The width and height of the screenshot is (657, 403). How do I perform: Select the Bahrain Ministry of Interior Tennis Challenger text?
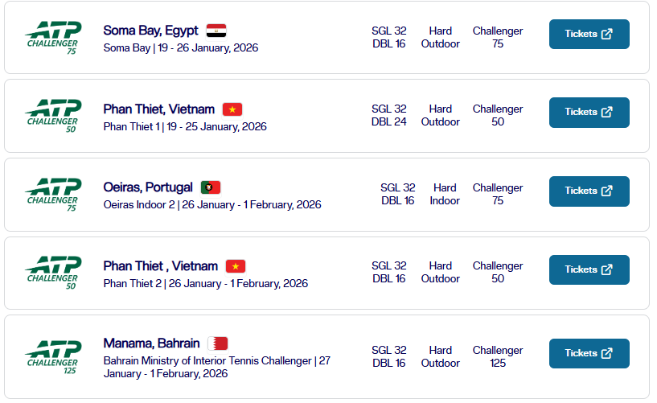point(207,361)
